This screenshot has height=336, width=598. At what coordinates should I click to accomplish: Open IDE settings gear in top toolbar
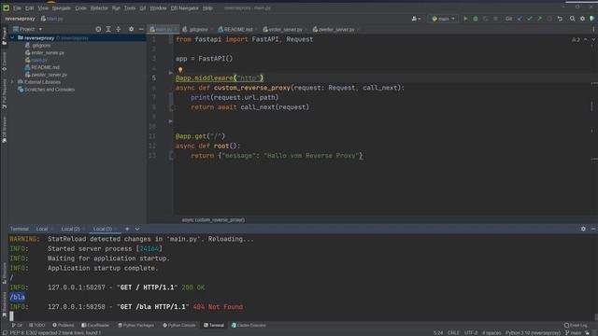pos(582,19)
